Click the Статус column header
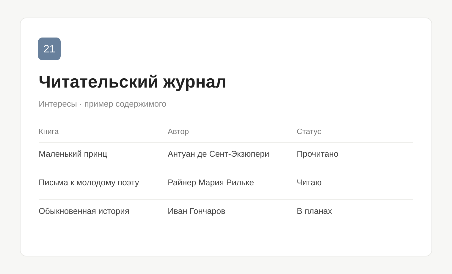Screen dimensions: 452x274 click(309, 131)
